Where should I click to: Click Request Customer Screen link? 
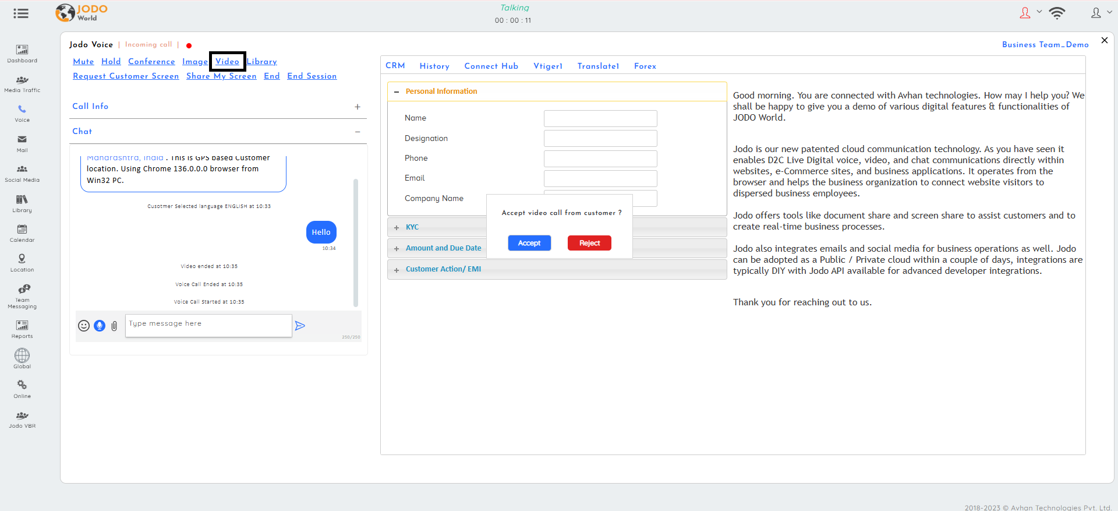pyautogui.click(x=126, y=76)
